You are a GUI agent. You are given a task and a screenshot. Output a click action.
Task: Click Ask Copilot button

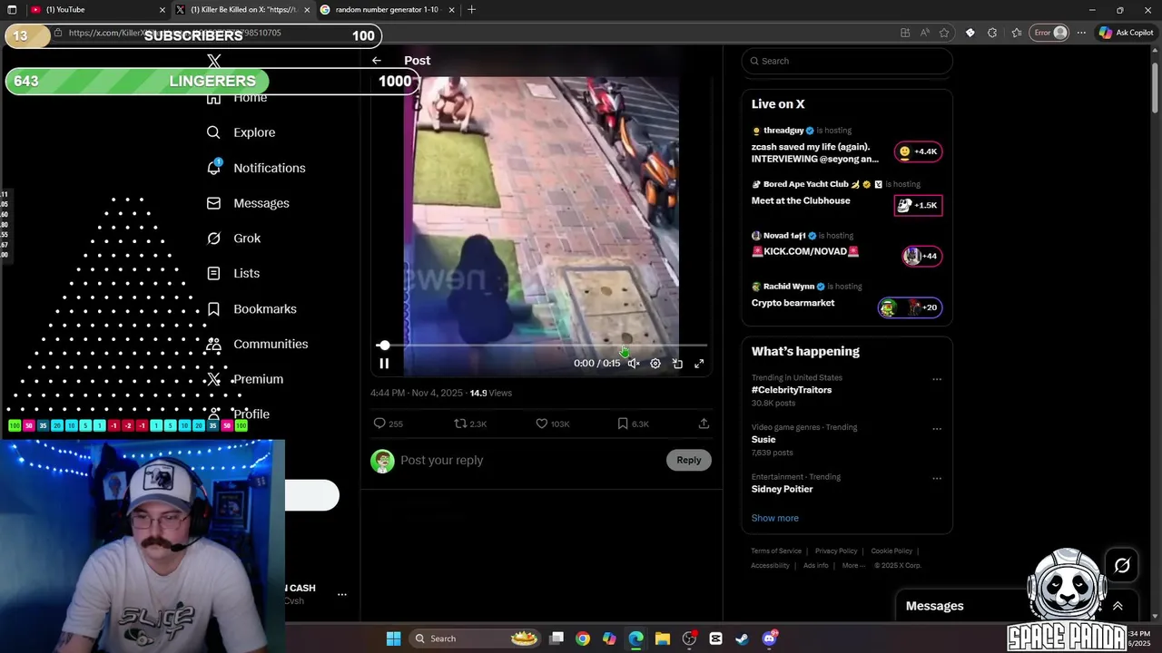coord(1126,33)
